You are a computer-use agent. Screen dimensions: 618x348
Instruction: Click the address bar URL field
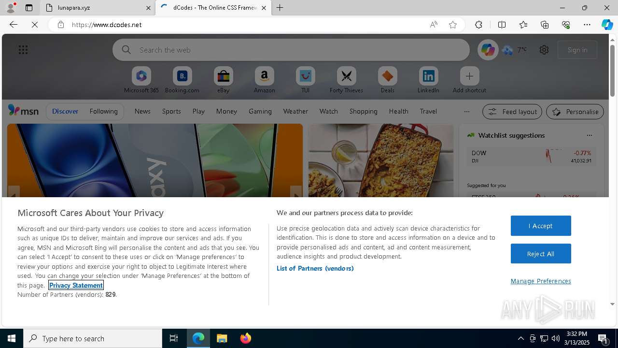[x=246, y=25]
